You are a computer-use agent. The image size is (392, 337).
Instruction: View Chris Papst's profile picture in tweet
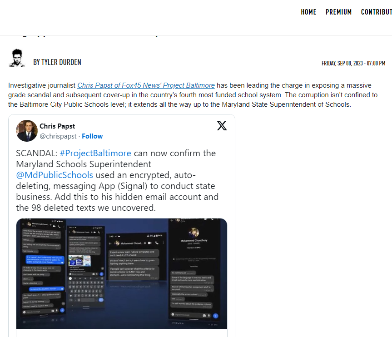tap(27, 131)
